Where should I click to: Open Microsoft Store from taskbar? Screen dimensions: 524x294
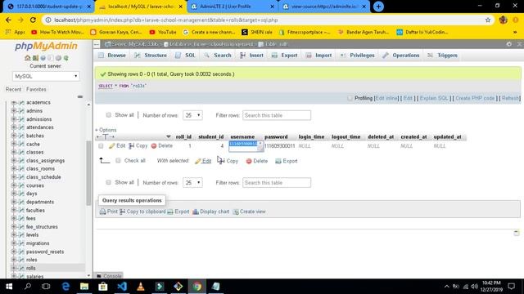coord(103,287)
